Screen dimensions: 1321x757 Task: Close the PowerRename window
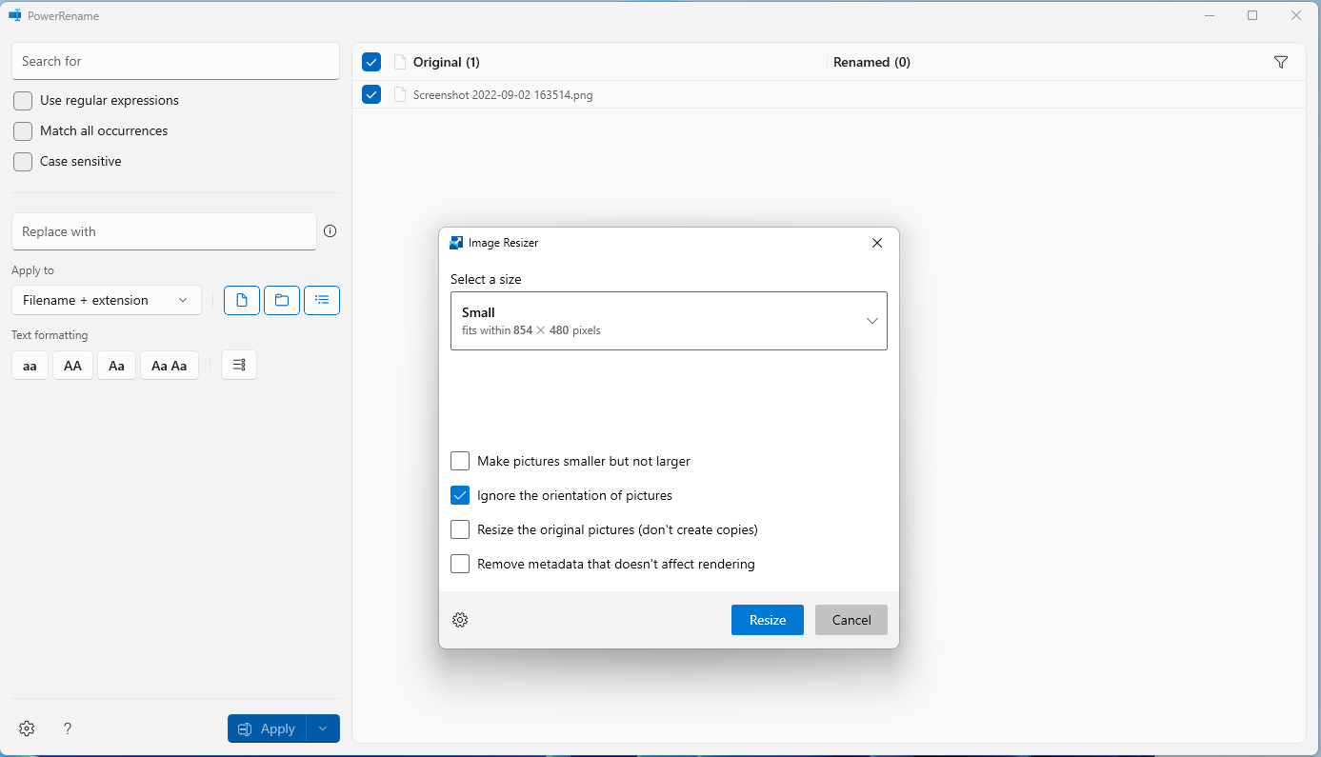pyautogui.click(x=1296, y=15)
